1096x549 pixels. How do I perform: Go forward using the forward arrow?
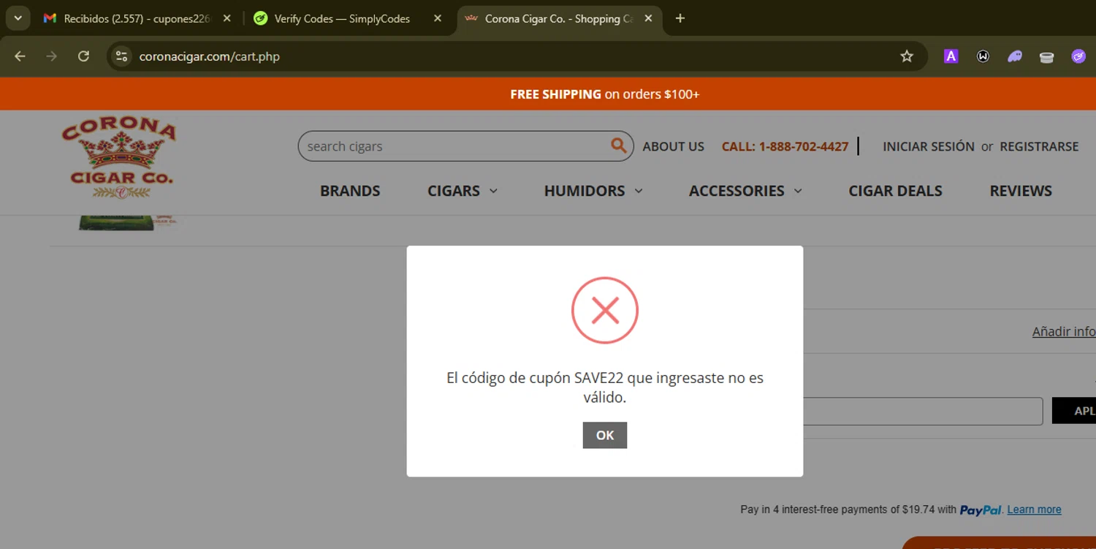(x=51, y=56)
